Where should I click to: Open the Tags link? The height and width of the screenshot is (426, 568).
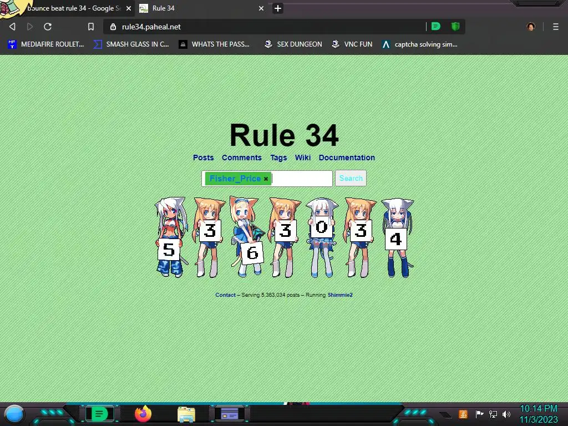pyautogui.click(x=278, y=158)
